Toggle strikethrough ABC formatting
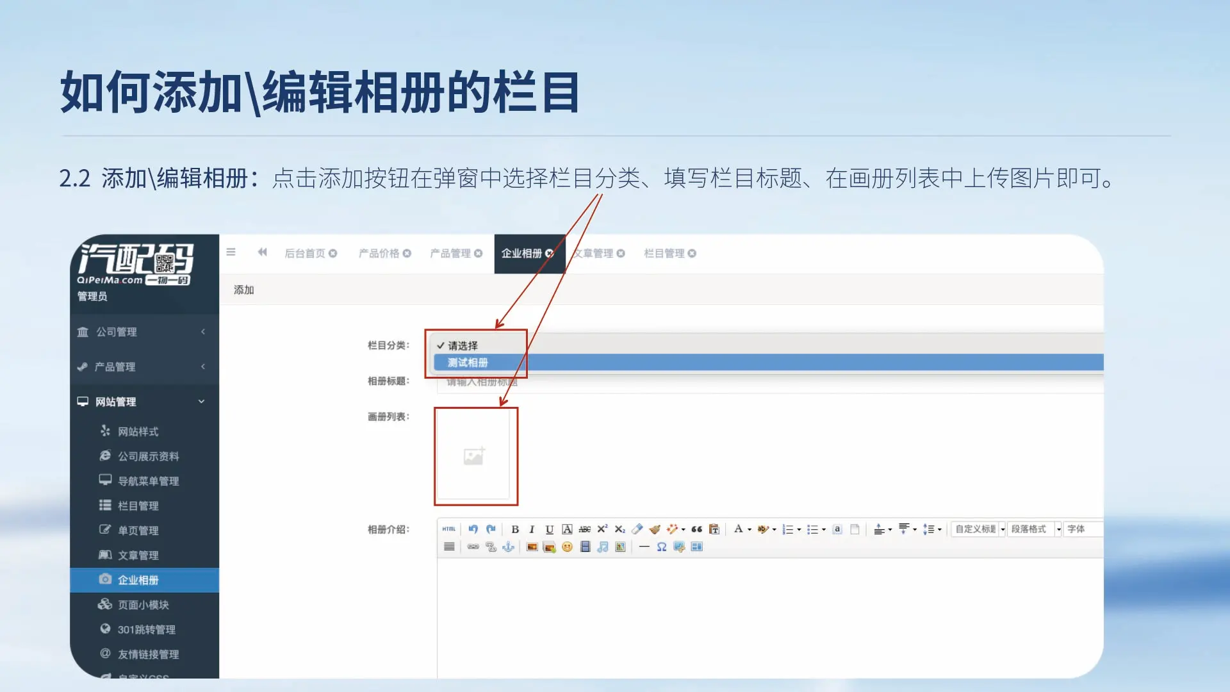Viewport: 1230px width, 692px height. 584,529
